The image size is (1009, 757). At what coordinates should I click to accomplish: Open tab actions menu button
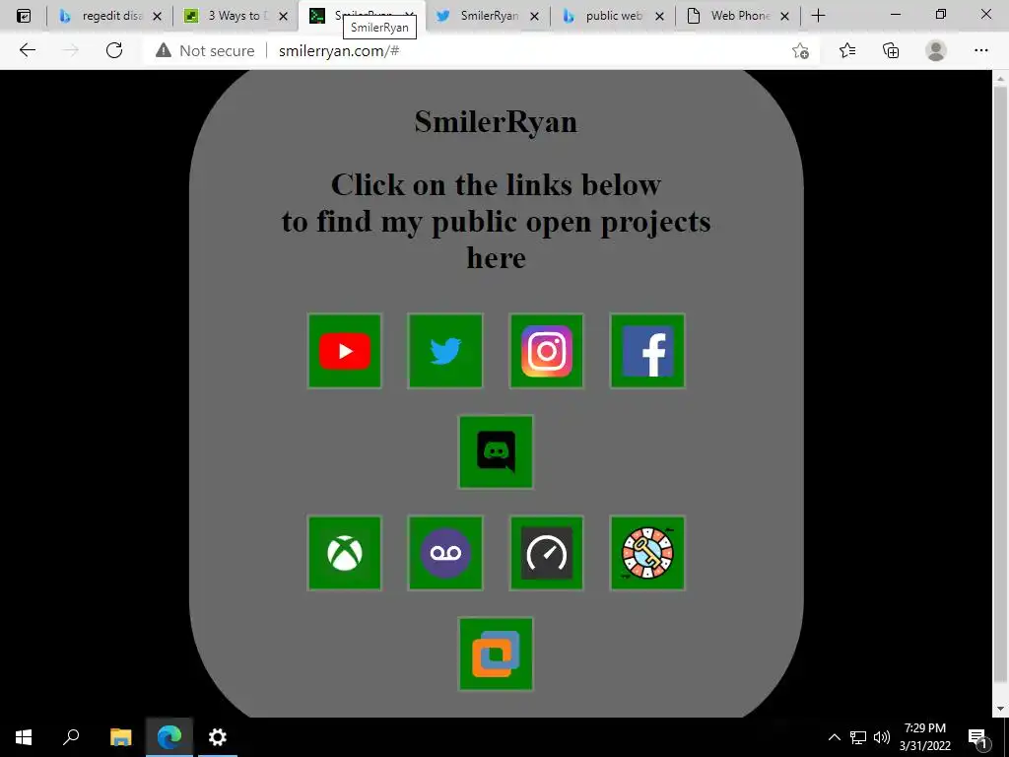pos(24,16)
